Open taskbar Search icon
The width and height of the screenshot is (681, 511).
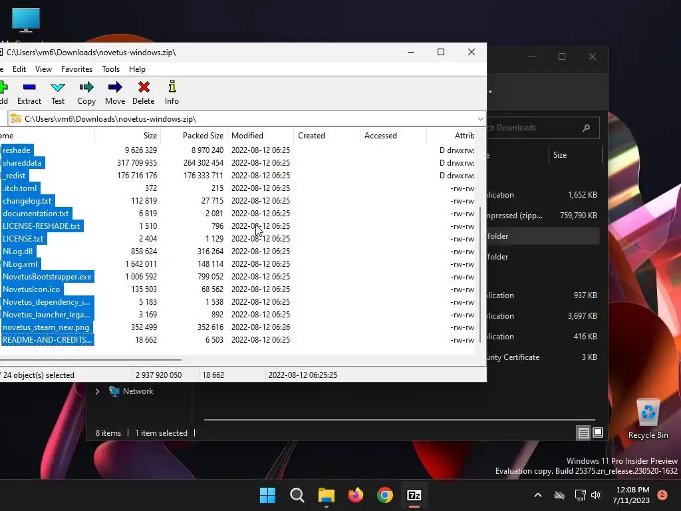tap(297, 495)
